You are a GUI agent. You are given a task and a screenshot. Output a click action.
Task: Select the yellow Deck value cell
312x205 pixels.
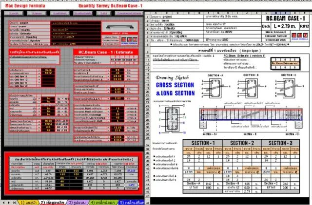point(48,70)
